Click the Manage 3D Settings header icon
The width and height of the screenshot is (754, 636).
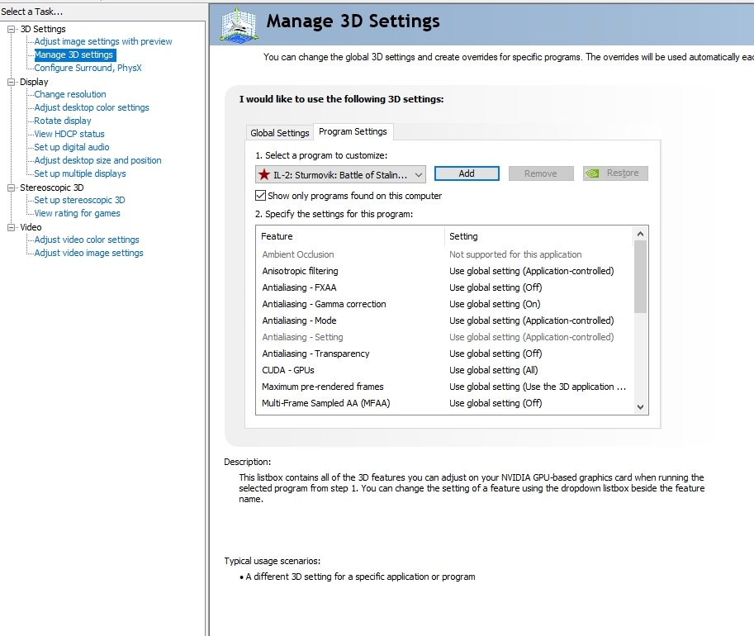pyautogui.click(x=238, y=25)
